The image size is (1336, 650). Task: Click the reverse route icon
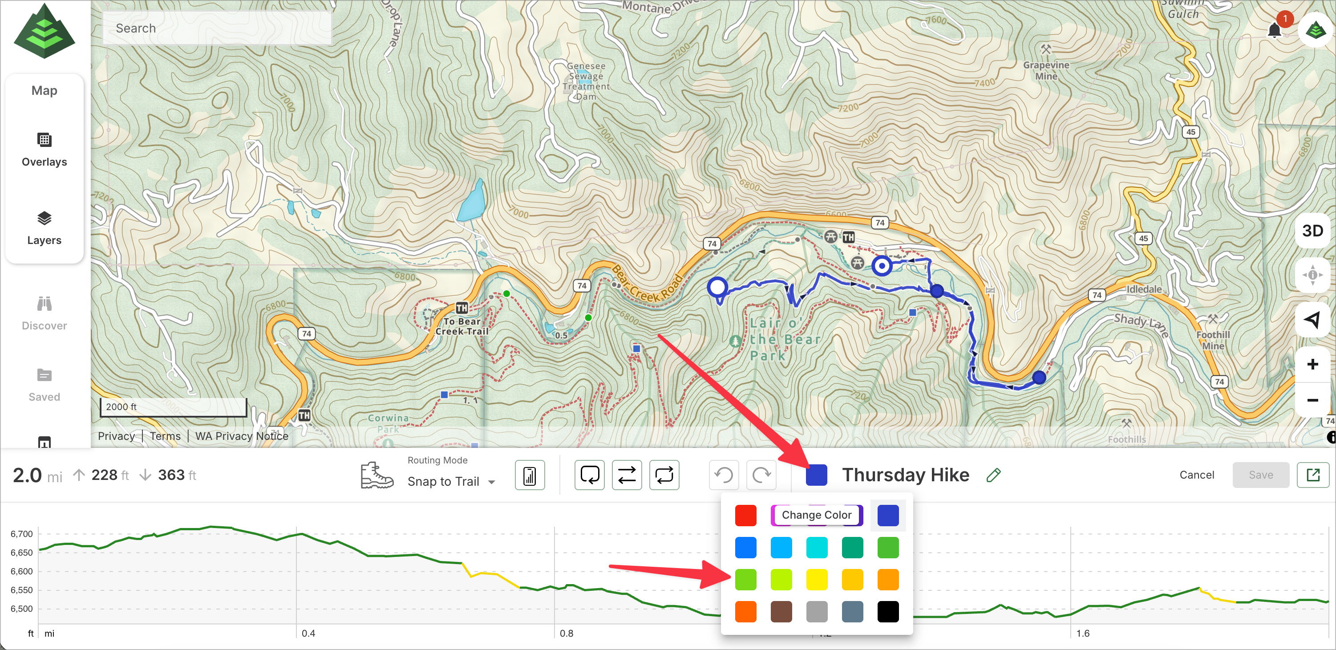coord(627,475)
